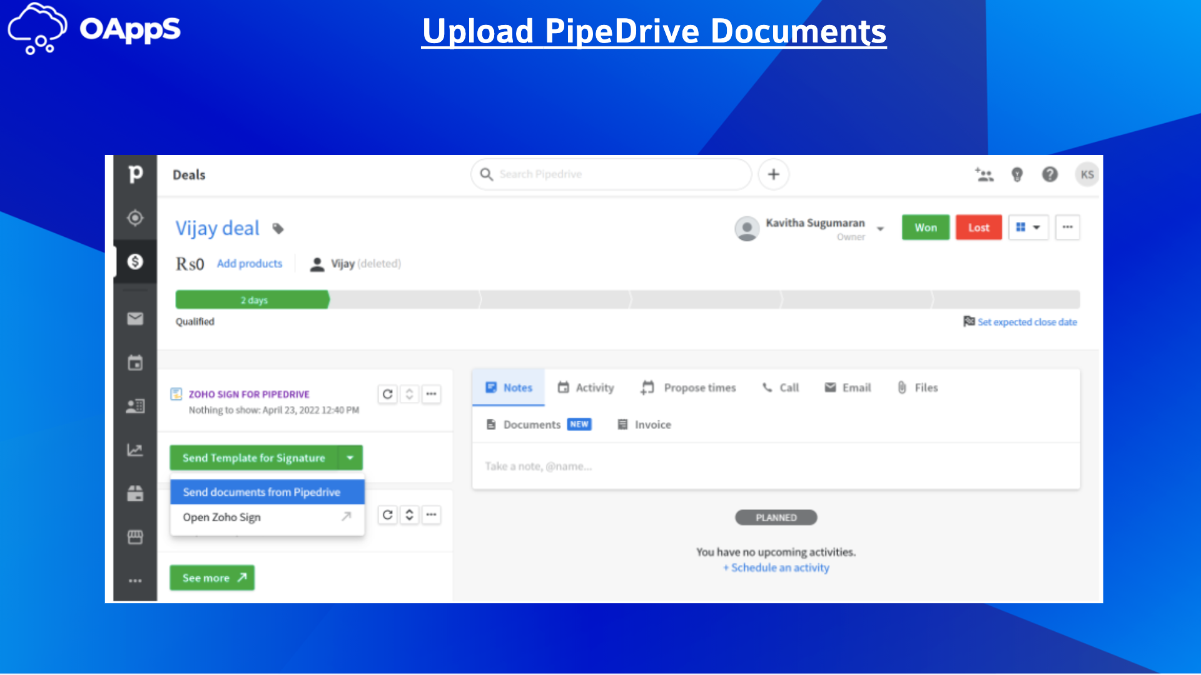Click the Search Pipedrive field
The width and height of the screenshot is (1201, 675).
[611, 174]
